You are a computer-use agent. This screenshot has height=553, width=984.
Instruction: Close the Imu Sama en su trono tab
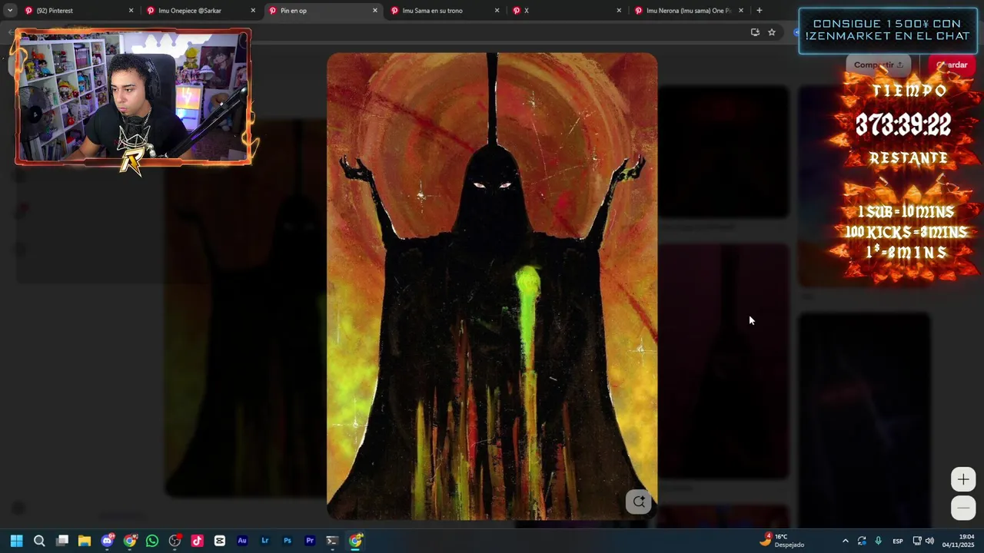497,11
